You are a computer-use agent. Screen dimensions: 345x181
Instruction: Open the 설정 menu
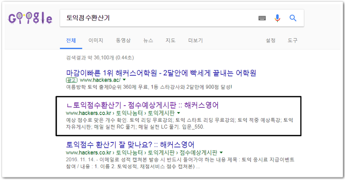271,41
